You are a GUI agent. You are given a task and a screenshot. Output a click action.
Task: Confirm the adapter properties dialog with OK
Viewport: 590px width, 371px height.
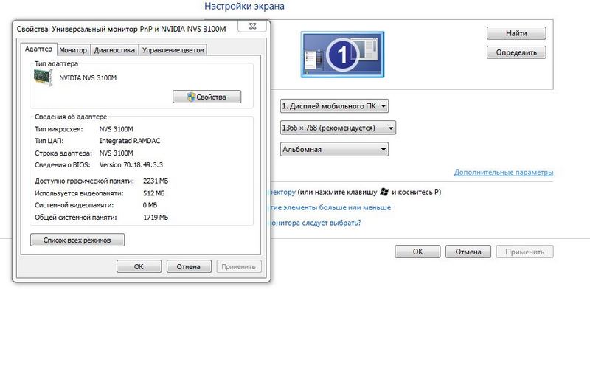tap(139, 267)
